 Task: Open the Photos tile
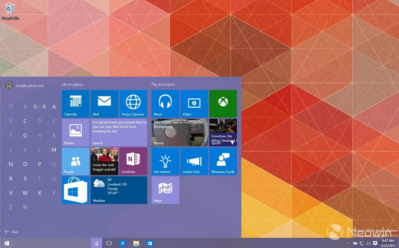[76, 133]
